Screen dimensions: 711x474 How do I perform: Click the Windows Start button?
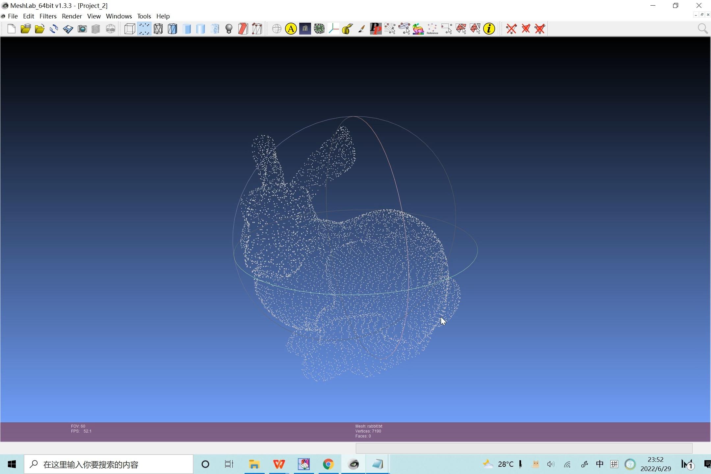pos(12,464)
